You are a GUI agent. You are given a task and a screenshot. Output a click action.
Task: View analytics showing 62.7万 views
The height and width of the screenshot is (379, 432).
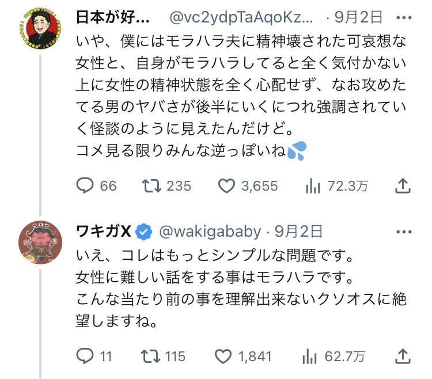(312, 357)
